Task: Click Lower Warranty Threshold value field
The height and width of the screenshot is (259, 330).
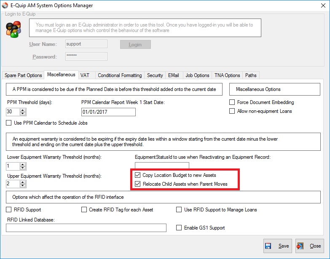Action: (x=13, y=166)
